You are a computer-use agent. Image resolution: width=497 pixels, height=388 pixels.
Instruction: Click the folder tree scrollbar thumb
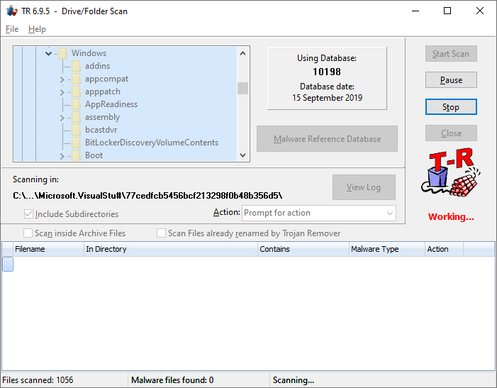tap(242, 88)
